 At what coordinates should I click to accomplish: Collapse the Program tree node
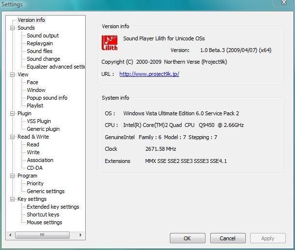[x=12, y=176]
